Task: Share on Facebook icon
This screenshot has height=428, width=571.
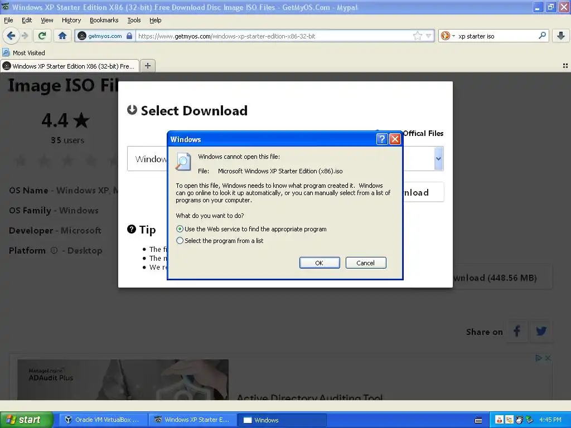Action: pyautogui.click(x=517, y=331)
